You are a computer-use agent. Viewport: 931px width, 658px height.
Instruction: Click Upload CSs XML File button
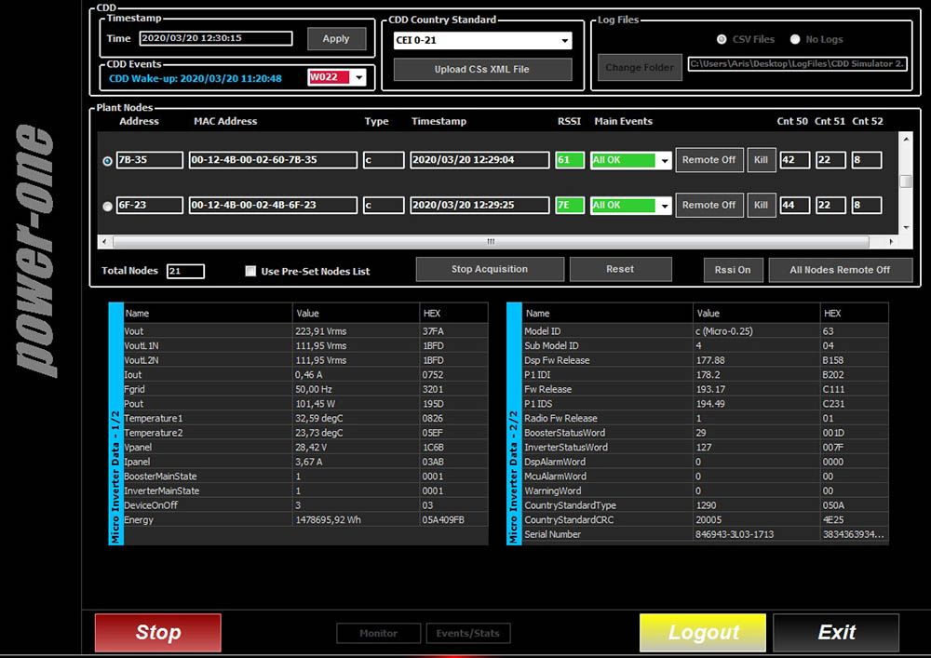[x=482, y=70]
